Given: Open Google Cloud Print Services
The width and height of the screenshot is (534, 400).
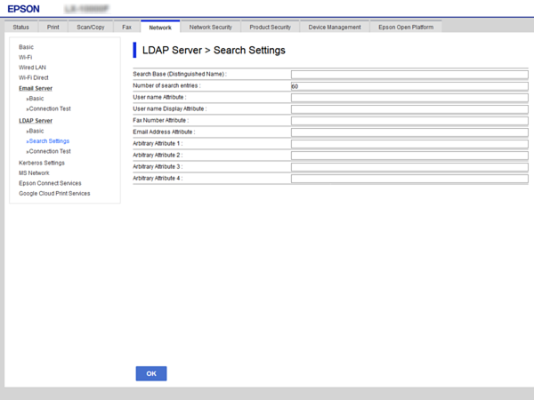Looking at the screenshot, I should tap(54, 193).
